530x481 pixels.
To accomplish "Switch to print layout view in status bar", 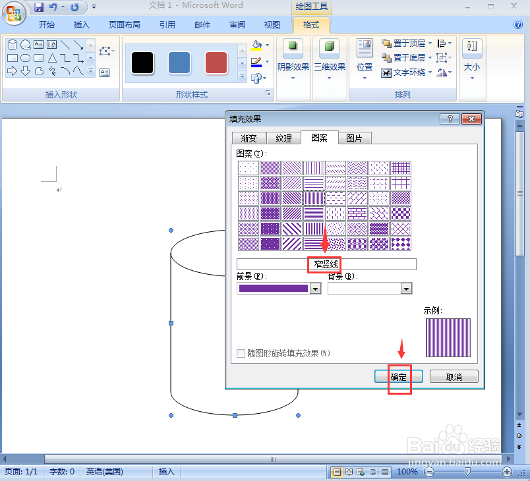I will tap(337, 472).
